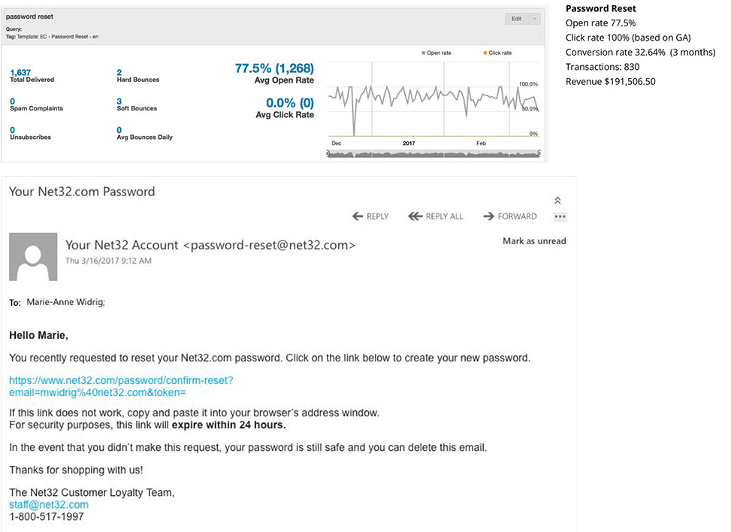
Task: Click the Thanks for shopping with us! line
Action: click(76, 470)
